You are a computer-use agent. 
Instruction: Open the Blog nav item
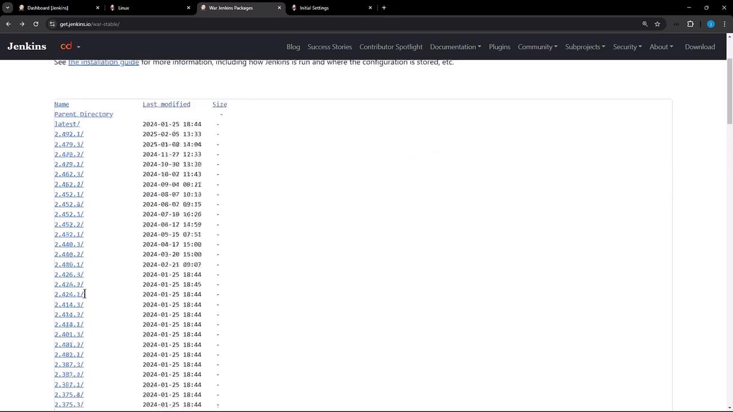[293, 47]
